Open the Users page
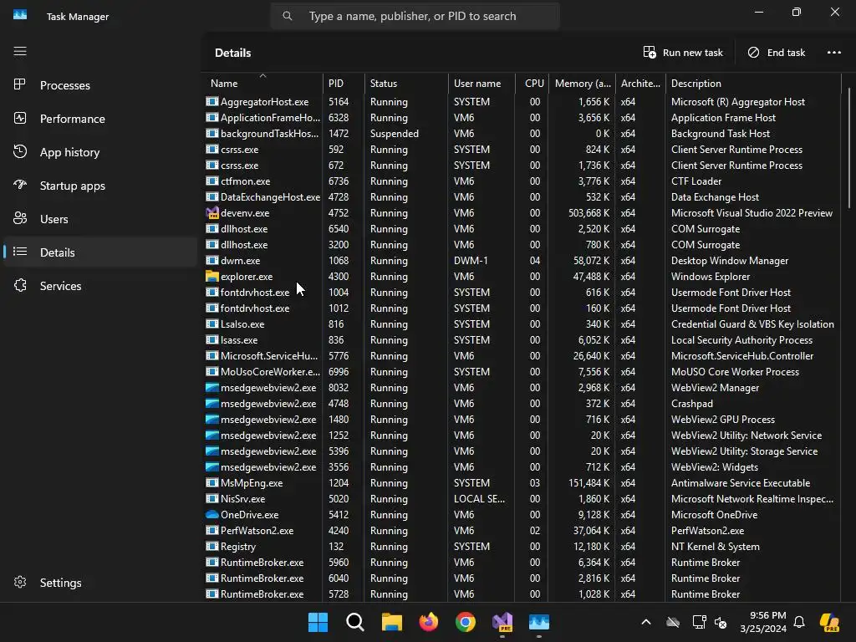 click(100, 219)
